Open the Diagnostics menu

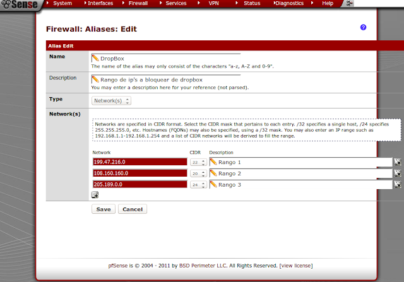click(289, 3)
